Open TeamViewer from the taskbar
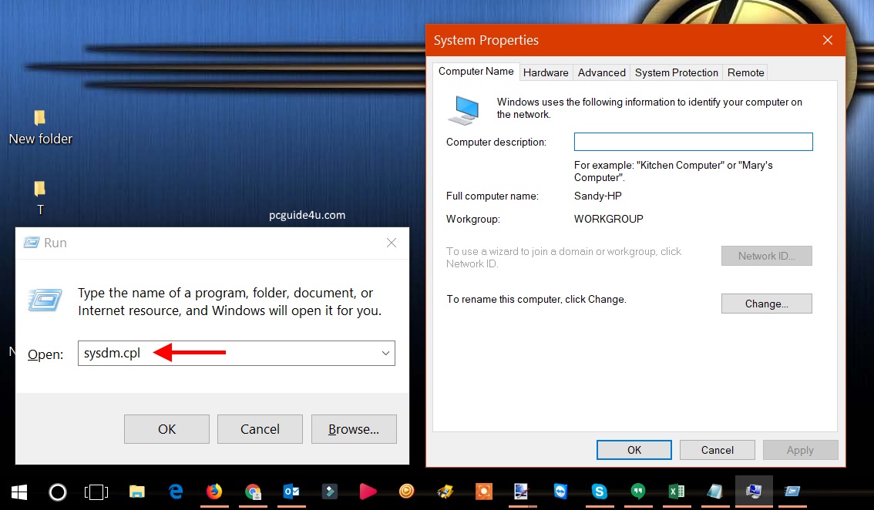The width and height of the screenshot is (874, 510). coord(561,492)
